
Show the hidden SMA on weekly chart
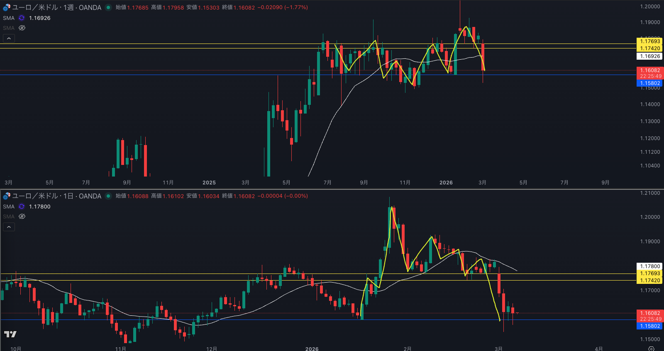pyautogui.click(x=22, y=28)
